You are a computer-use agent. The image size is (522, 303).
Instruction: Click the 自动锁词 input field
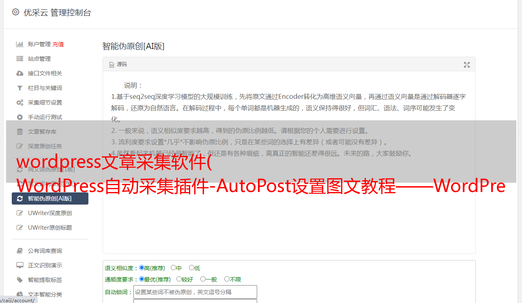195,292
